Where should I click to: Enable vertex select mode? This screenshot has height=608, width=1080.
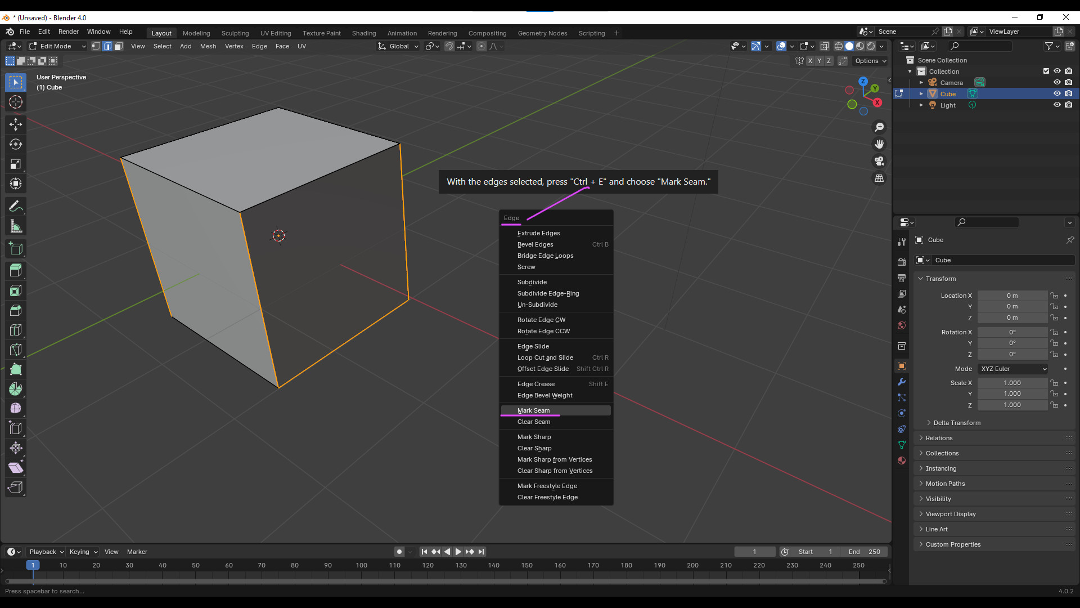pyautogui.click(x=96, y=46)
